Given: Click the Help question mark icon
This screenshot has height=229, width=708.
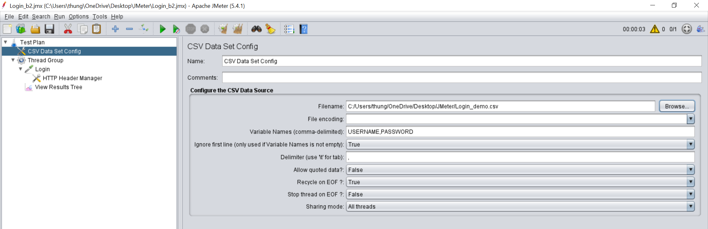Looking at the screenshot, I should tap(303, 29).
